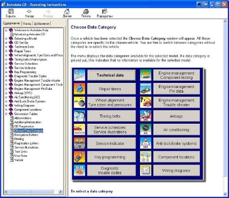Switch to the Содержание (Contents) tab
Viewport: 229px width, 198px height.
[x=11, y=23]
